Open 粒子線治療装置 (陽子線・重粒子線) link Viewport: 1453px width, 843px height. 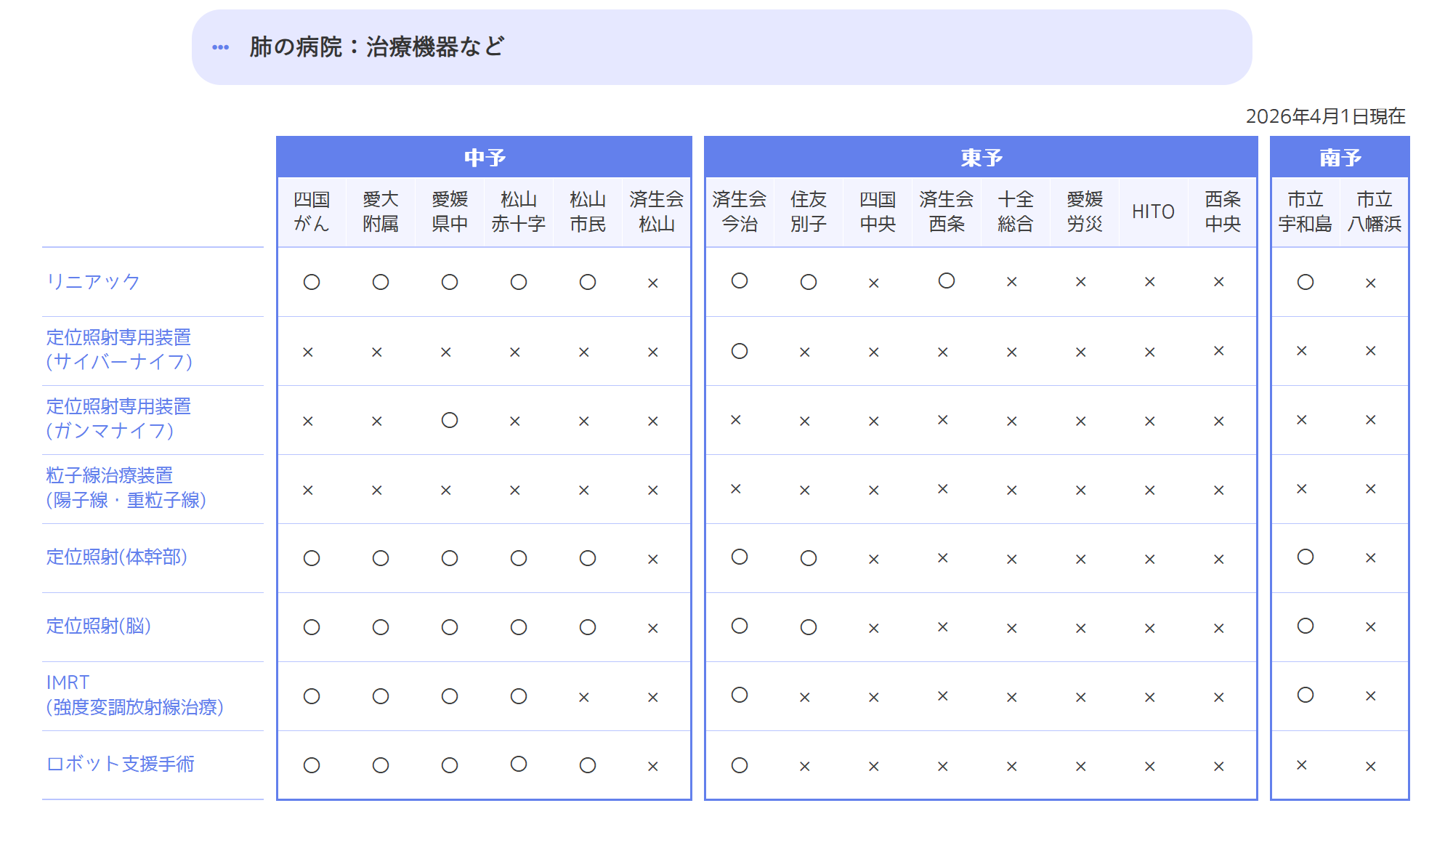pos(126,488)
